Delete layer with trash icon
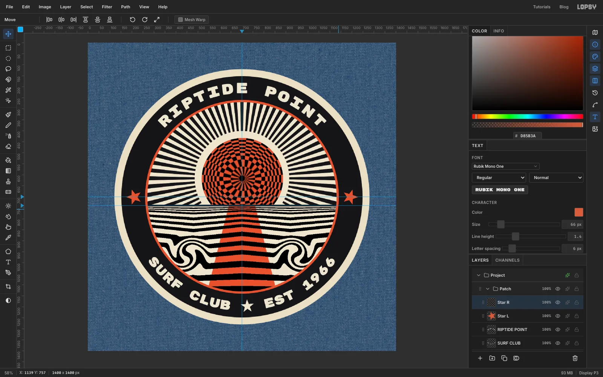The image size is (603, 377). point(575,358)
